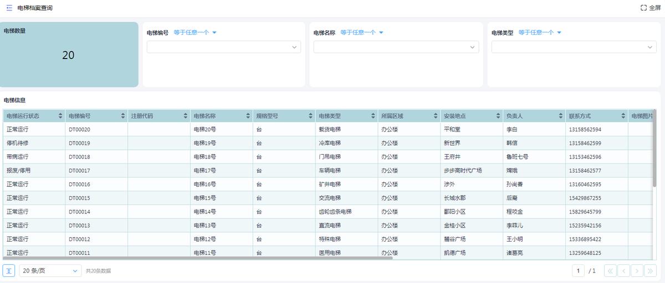The height and width of the screenshot is (283, 665).
Task: Sort by 所属区域 column arrows
Action: click(436, 116)
